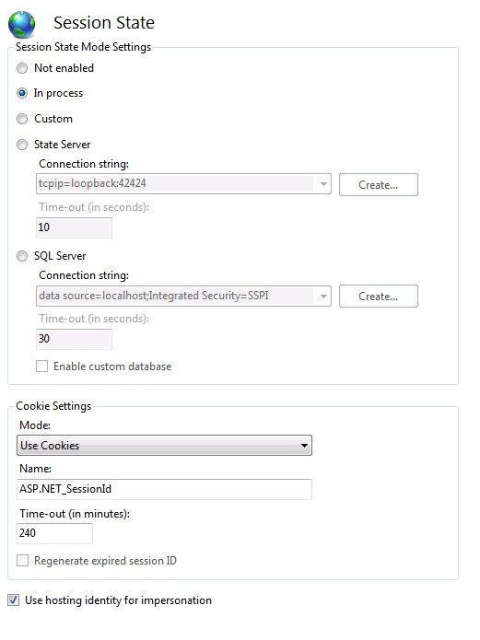Select the In process radio option

[x=22, y=93]
